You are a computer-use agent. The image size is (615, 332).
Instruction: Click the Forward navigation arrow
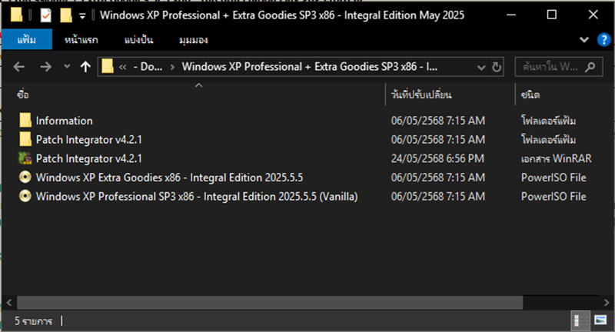click(x=45, y=67)
